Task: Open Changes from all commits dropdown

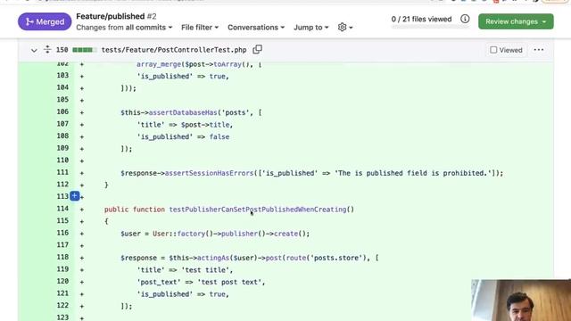Action: (124, 28)
